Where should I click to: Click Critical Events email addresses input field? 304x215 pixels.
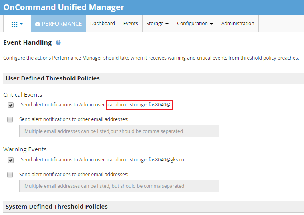click(x=119, y=131)
